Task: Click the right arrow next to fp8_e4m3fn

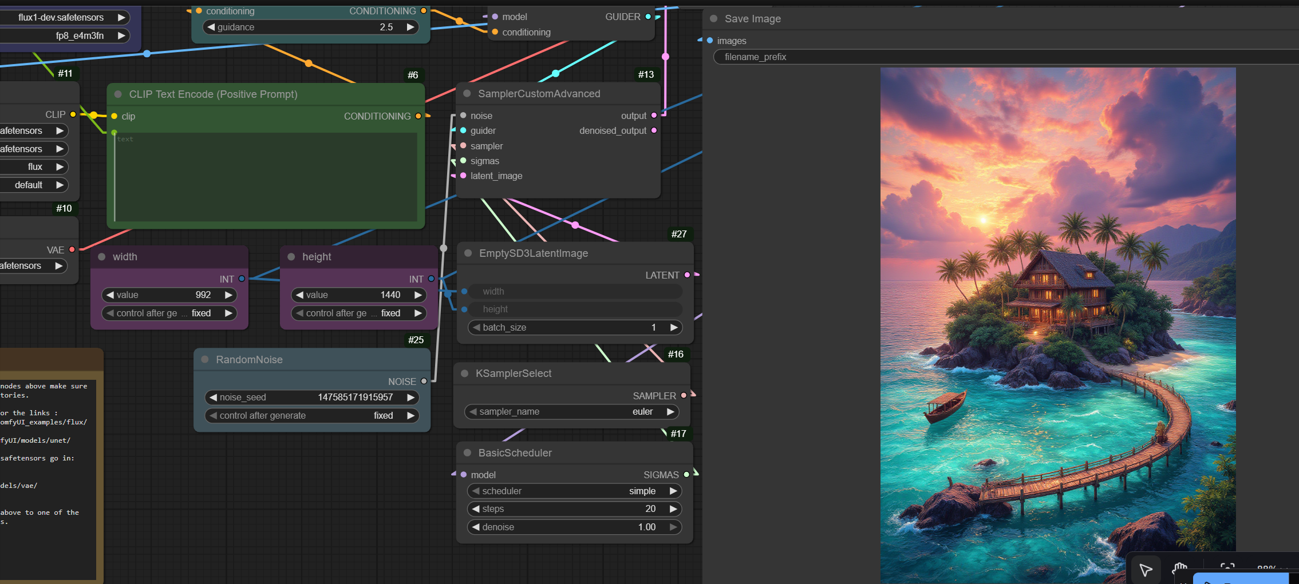Action: pos(121,36)
